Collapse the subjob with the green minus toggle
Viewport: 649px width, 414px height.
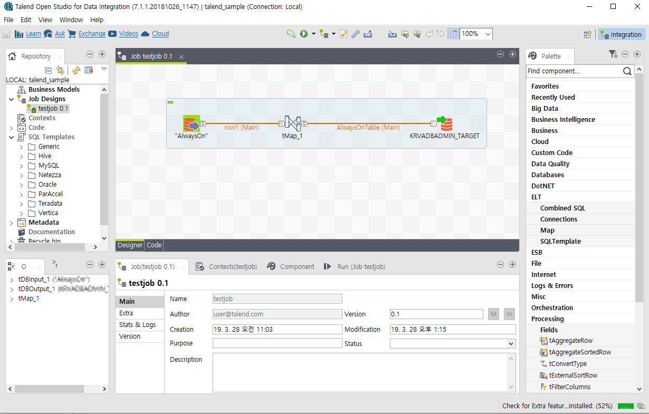(x=170, y=102)
